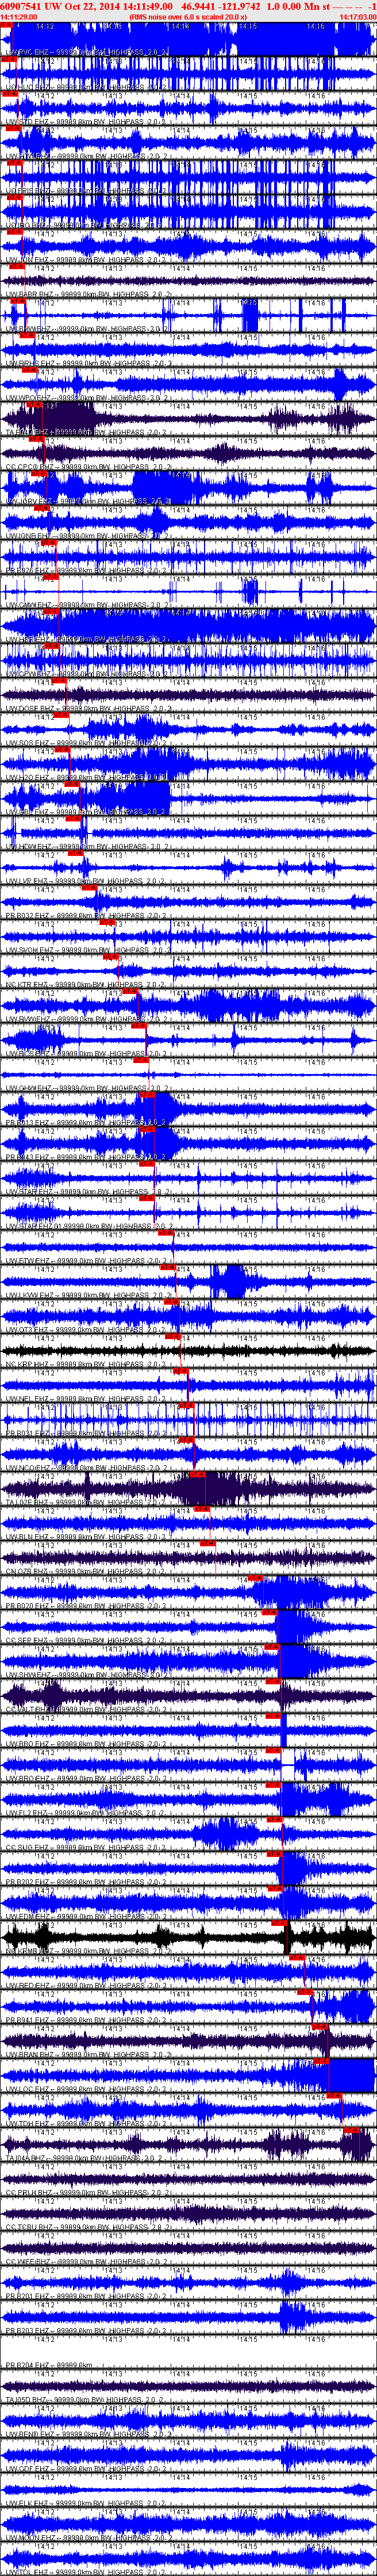The width and height of the screenshot is (377, 2576).
Task: Select the PB.B943 EHZ trace label
Action: (x=88, y=1155)
